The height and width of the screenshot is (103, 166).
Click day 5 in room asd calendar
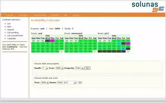(x=33, y=43)
